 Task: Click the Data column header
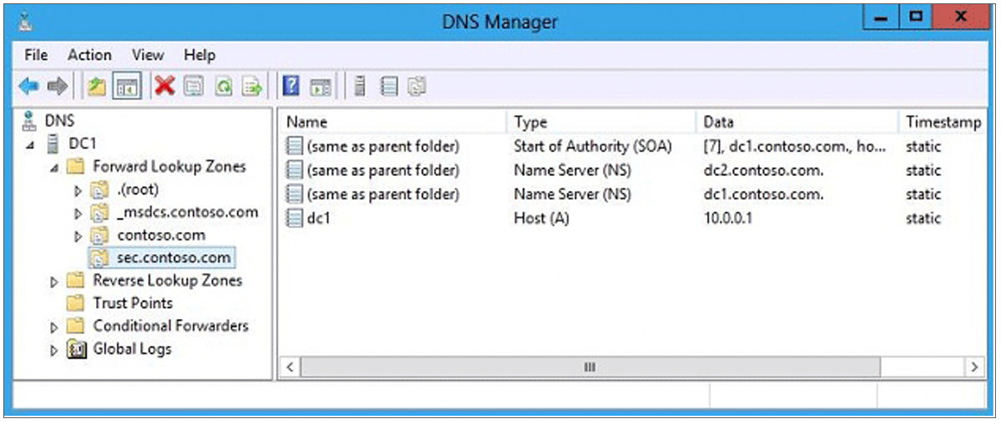point(718,123)
